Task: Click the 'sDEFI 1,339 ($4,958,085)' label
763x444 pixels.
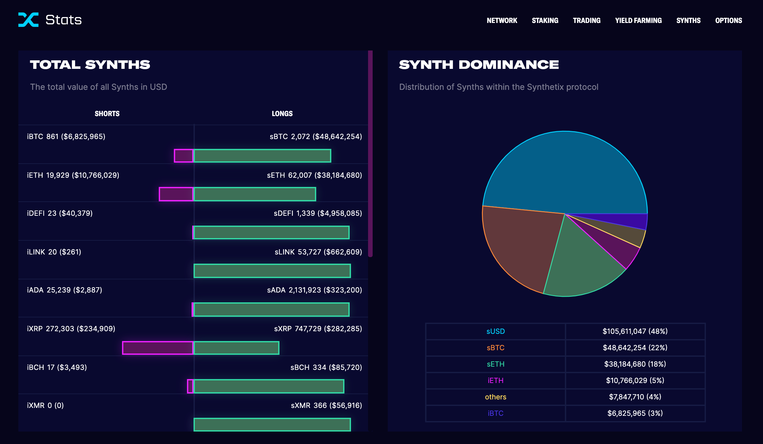Action: (318, 213)
